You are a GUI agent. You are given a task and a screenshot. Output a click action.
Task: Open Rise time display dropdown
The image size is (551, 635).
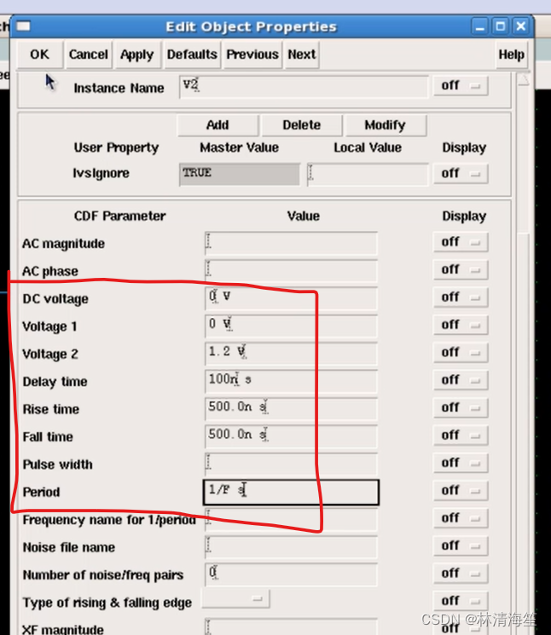(461, 407)
